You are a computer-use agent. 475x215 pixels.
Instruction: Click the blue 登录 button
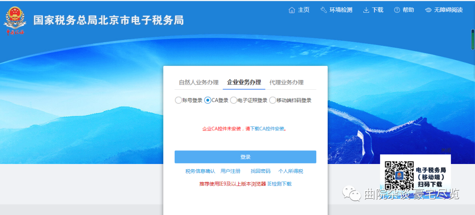click(245, 157)
